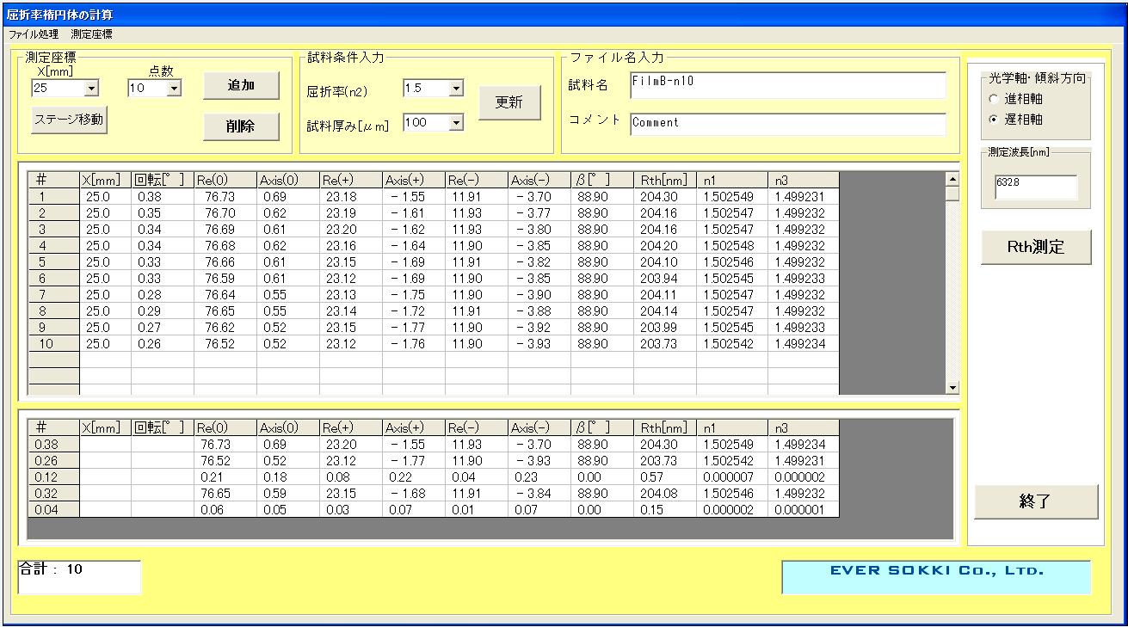The height and width of the screenshot is (627, 1128).
Task: Click the 終了 button to exit
Action: 1036,502
